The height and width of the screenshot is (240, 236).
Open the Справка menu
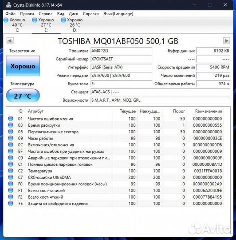pos(91,14)
